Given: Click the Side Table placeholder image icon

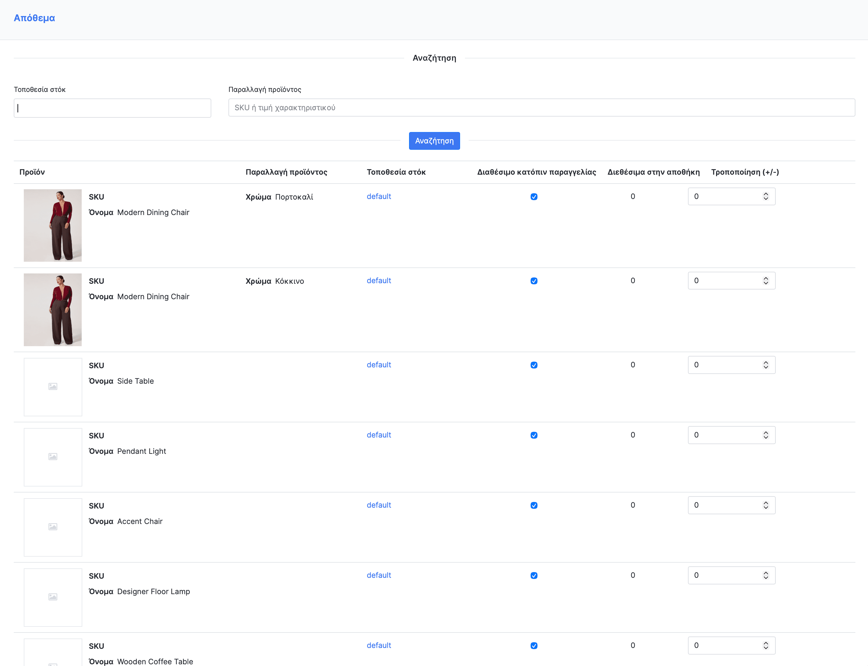Looking at the screenshot, I should tap(53, 387).
